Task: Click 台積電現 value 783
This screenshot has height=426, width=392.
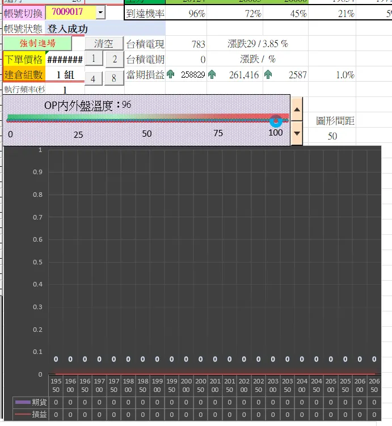Action: point(186,44)
